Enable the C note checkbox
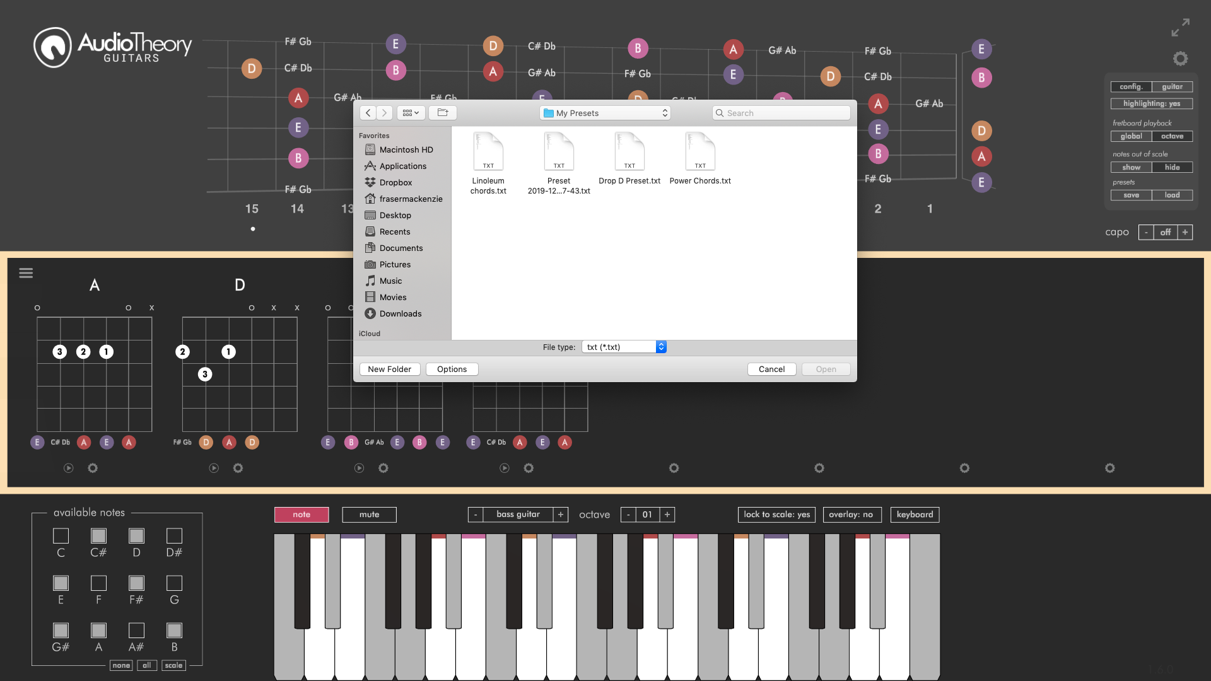The width and height of the screenshot is (1211, 681). click(61, 536)
